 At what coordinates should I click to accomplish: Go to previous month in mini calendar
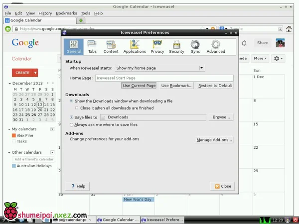pos(48,83)
